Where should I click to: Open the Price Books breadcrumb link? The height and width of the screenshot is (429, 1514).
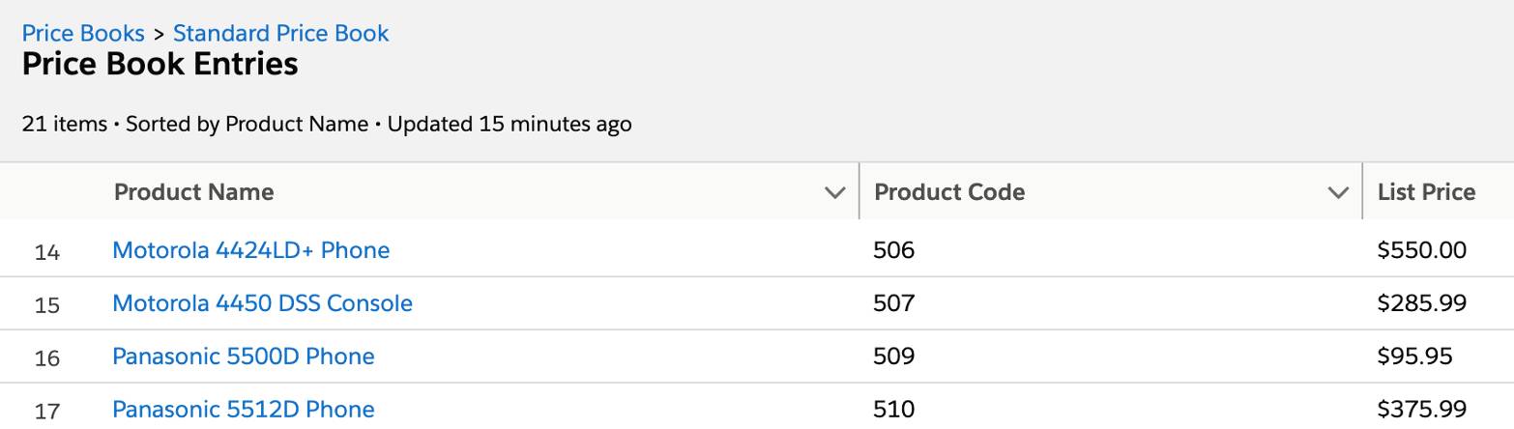(x=83, y=33)
